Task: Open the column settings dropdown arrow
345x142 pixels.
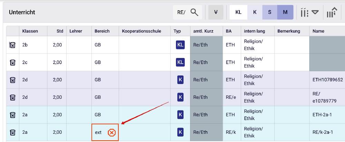Action: pyautogui.click(x=315, y=12)
